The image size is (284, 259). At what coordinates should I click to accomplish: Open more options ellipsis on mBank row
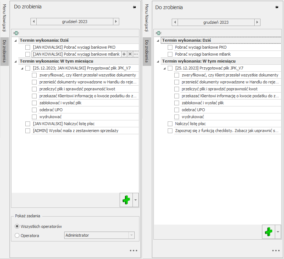coord(136,54)
